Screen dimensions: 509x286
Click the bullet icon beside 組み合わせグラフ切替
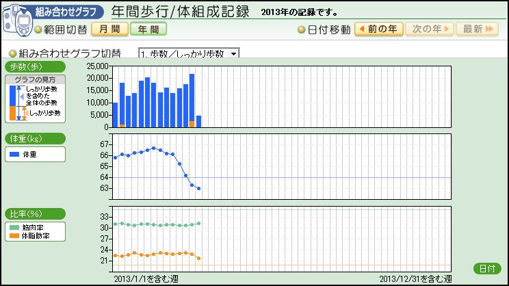coord(12,53)
